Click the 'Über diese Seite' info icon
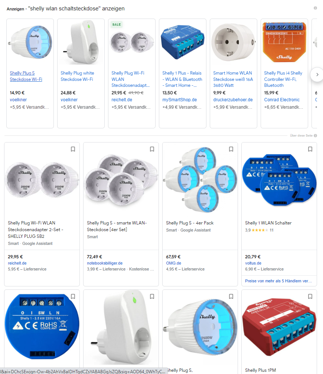323x374 pixels. click(x=315, y=135)
